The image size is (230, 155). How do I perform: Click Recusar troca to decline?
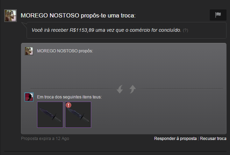(x=213, y=139)
